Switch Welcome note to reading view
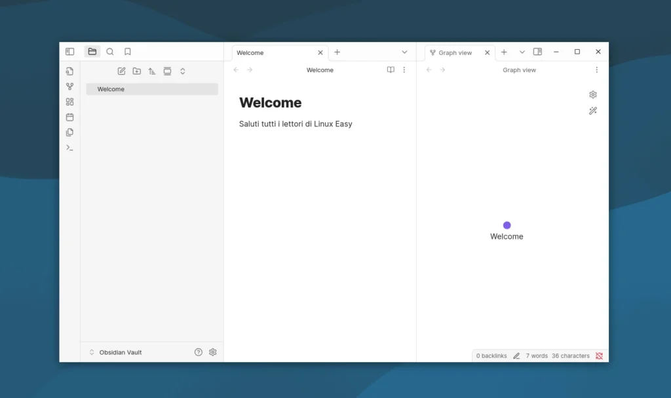This screenshot has width=671, height=398. click(x=391, y=70)
